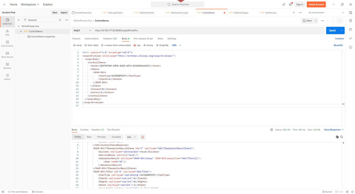355x194 pixels.
Task: Open documentation icon in right sidebar
Action: (x=351, y=21)
